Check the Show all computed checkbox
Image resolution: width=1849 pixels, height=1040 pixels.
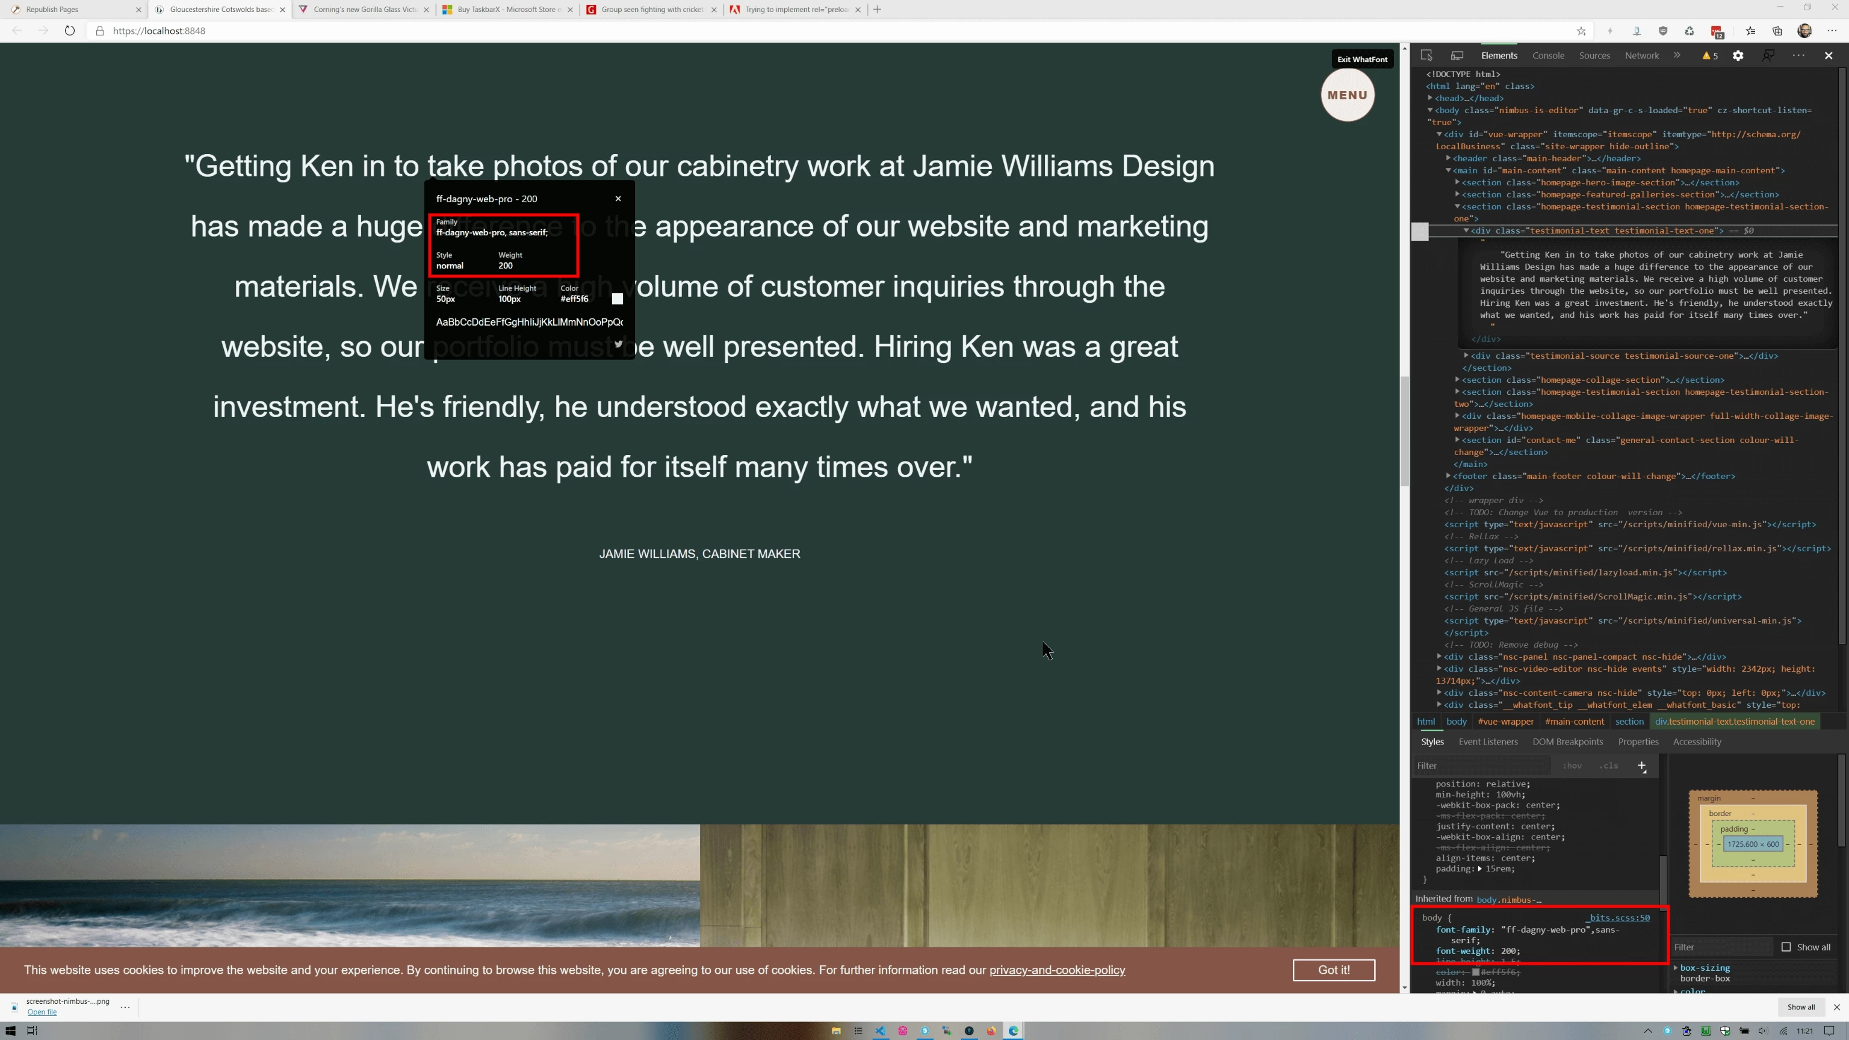[x=1786, y=947]
